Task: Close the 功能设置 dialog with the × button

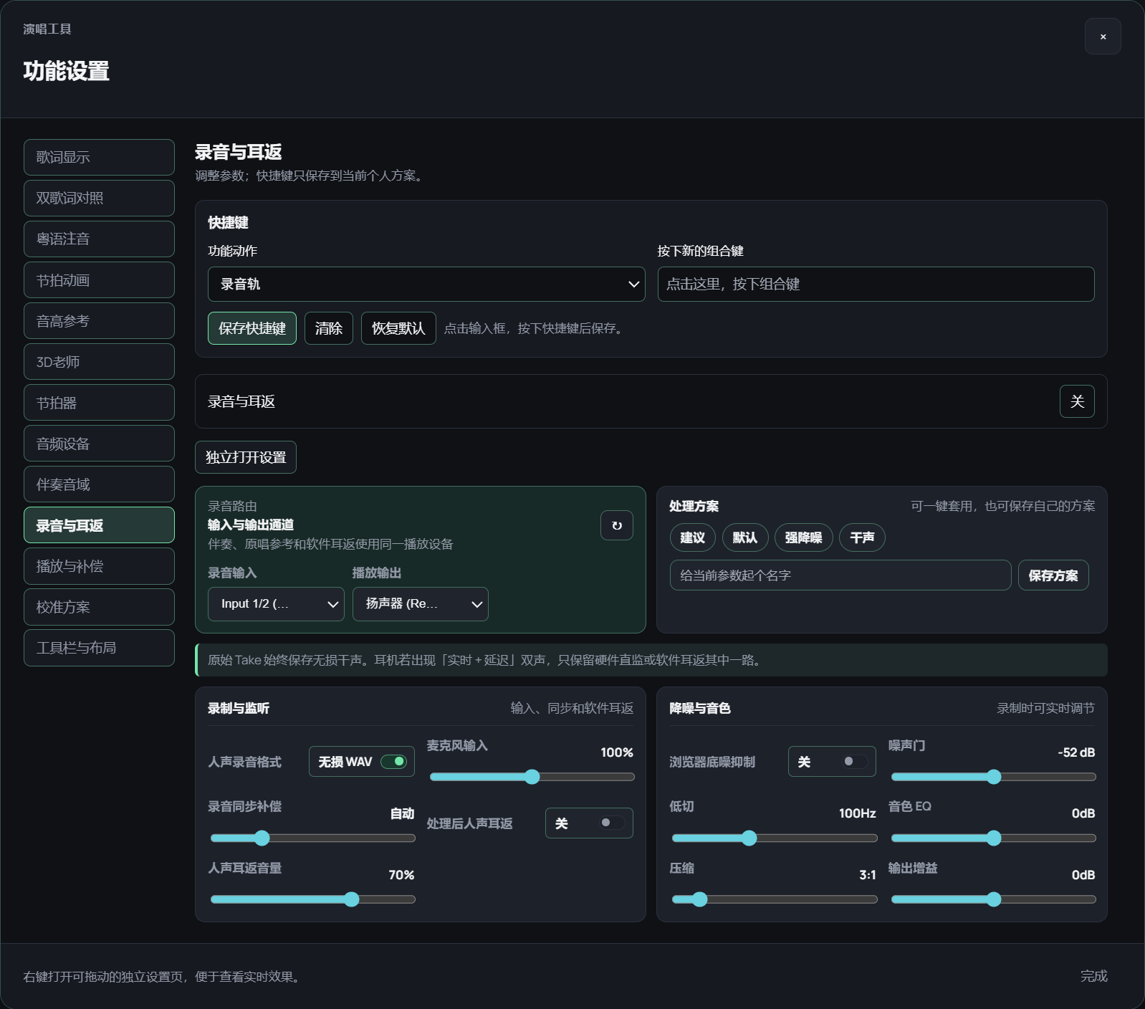Action: click(1103, 36)
